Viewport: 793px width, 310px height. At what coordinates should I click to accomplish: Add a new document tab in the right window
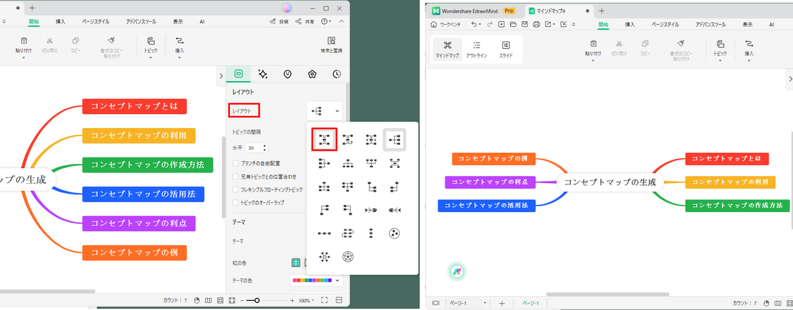point(601,11)
